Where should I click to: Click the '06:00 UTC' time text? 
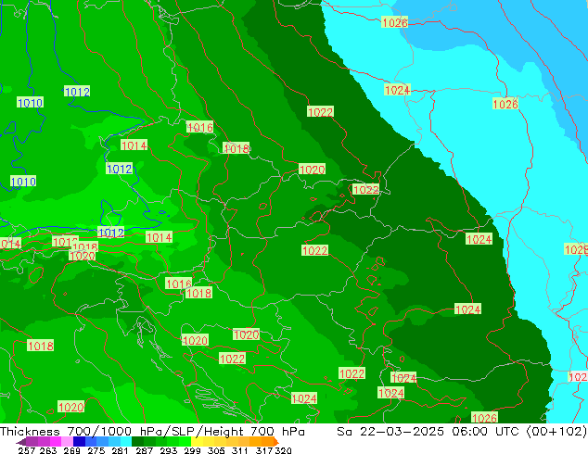click(485, 431)
